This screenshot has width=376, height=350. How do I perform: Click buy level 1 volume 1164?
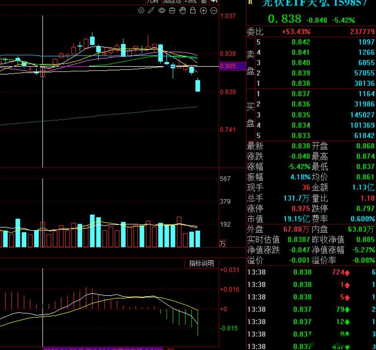coord(366,94)
